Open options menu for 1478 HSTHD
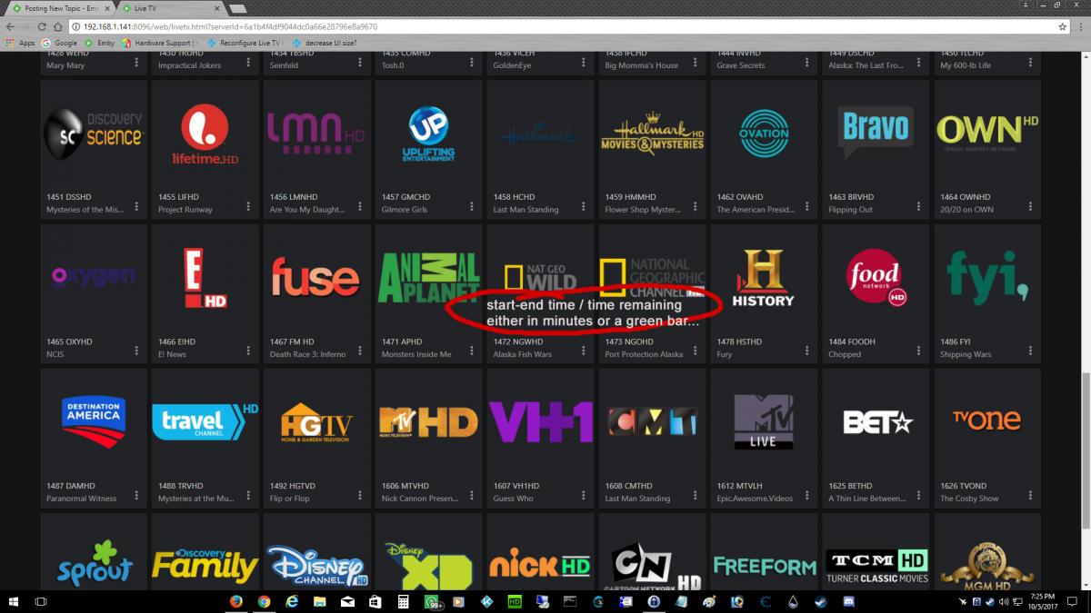The height and width of the screenshot is (613, 1091). pyautogui.click(x=807, y=351)
